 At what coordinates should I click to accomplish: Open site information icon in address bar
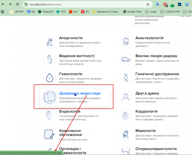click(26, 5)
